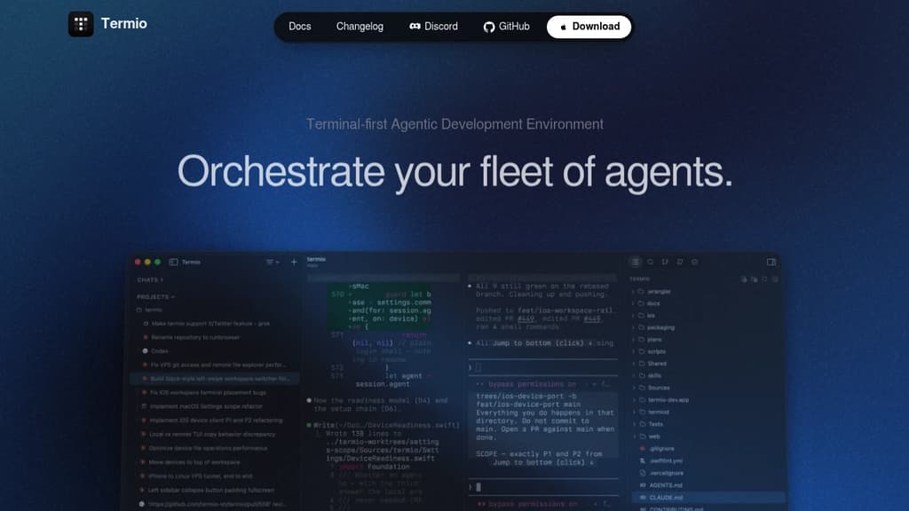Viewport: 909px width, 511px height.
Task: Open the source control branch icon in preview
Action: click(665, 263)
